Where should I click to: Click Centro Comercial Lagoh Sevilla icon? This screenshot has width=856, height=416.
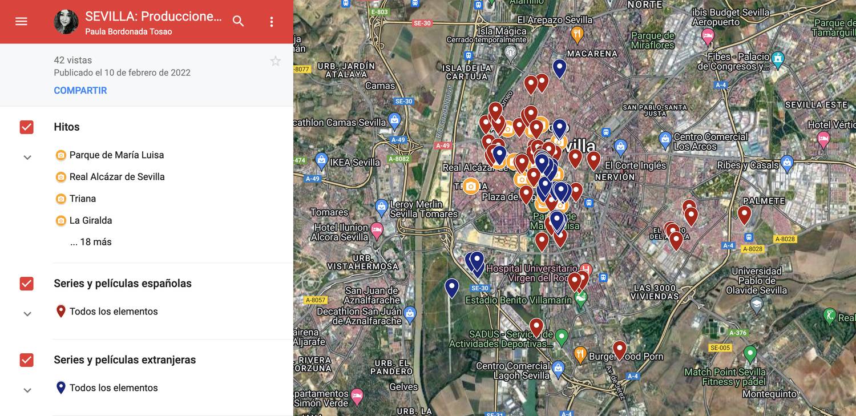coord(558,367)
